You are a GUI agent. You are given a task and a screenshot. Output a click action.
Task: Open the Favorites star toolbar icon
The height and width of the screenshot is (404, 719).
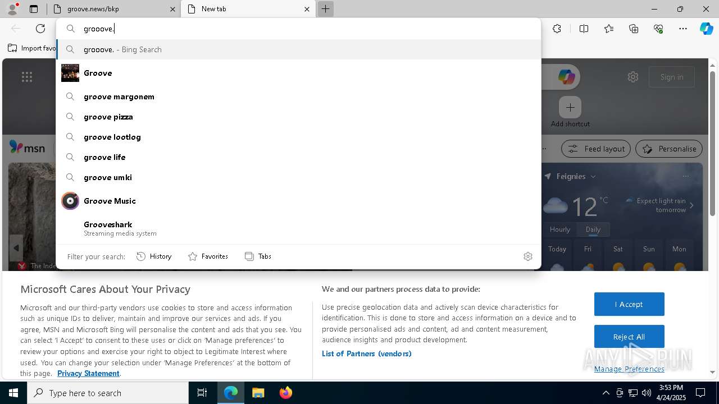point(609,29)
